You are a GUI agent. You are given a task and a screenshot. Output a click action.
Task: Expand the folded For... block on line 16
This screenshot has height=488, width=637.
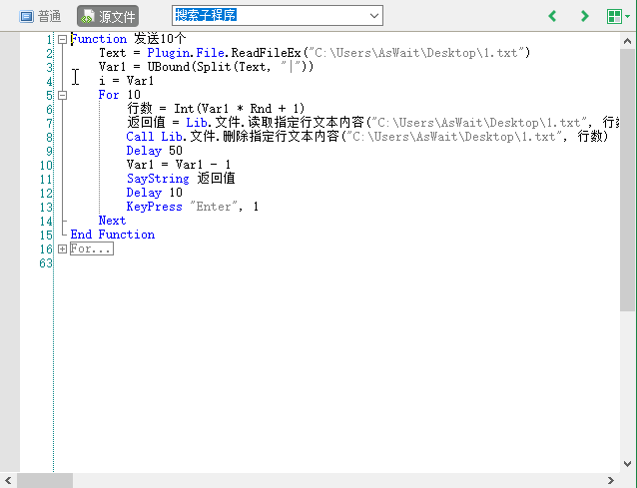(62, 248)
